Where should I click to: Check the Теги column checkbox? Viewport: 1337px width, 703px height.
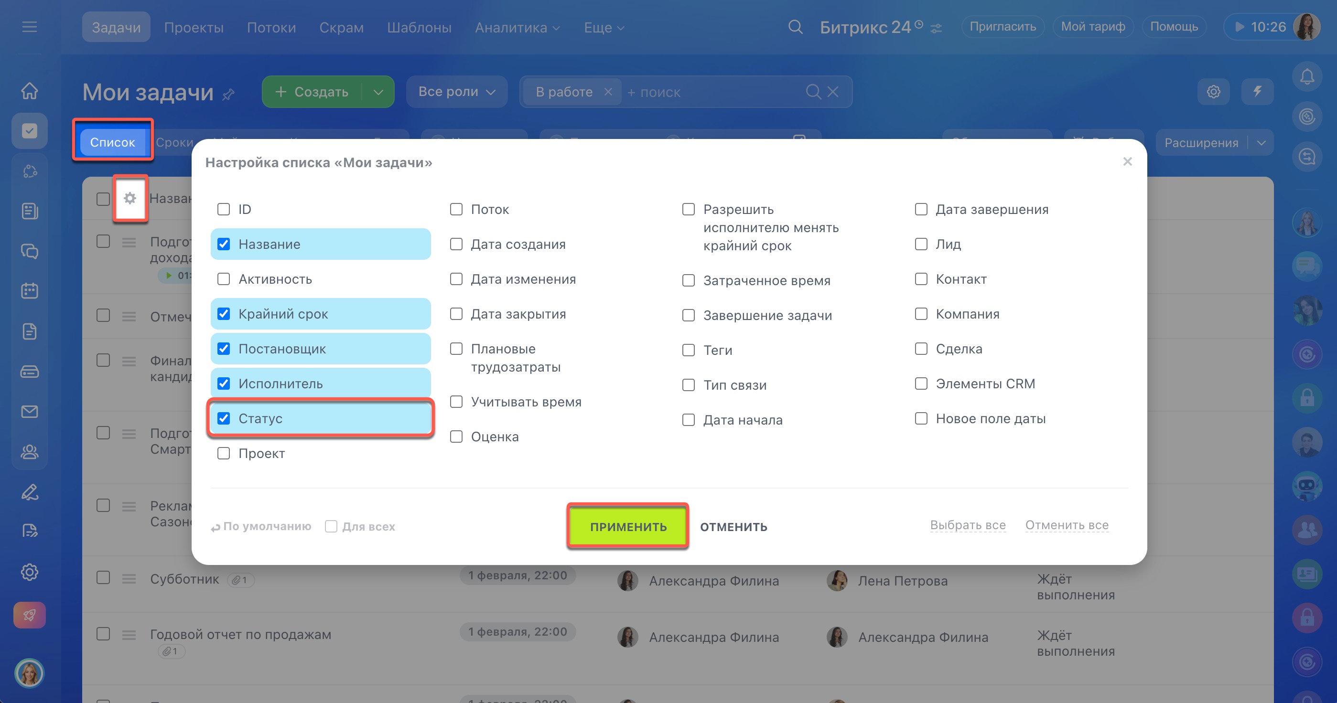(688, 350)
